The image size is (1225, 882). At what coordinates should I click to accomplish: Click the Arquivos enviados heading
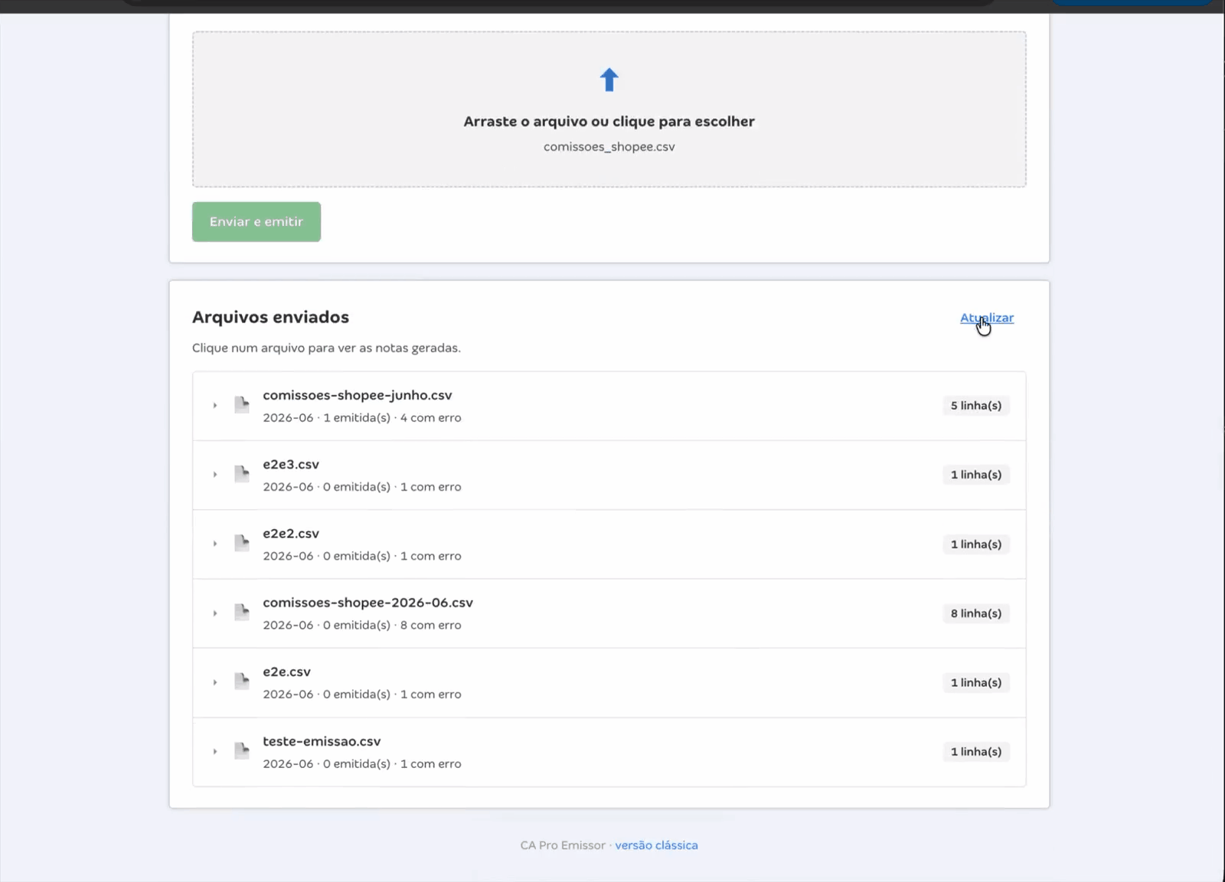(x=270, y=317)
